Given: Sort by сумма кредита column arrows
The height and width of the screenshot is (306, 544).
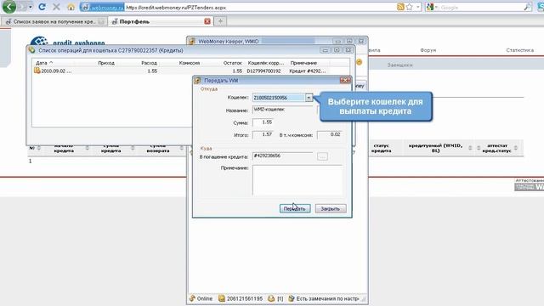Looking at the screenshot, I should 133,148.
